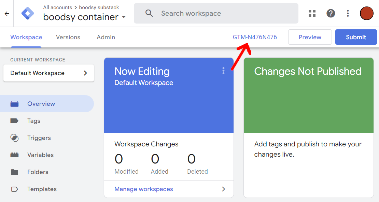Select the Triggers icon in the sidebar
This screenshot has height=202, width=379.
point(14,138)
